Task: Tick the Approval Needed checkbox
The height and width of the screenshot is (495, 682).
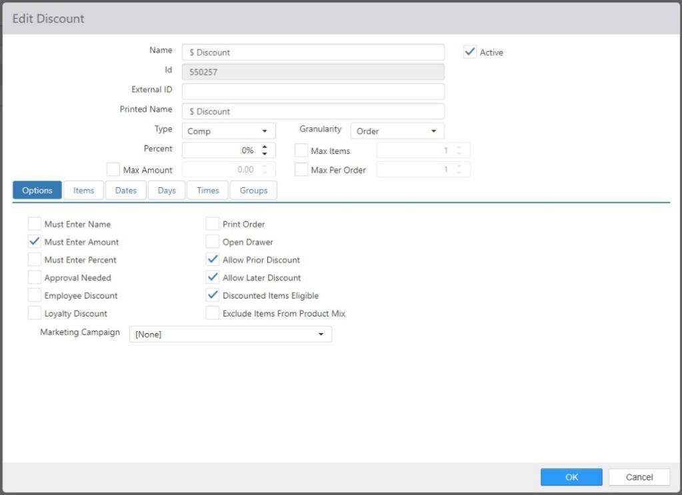Action: [35, 277]
